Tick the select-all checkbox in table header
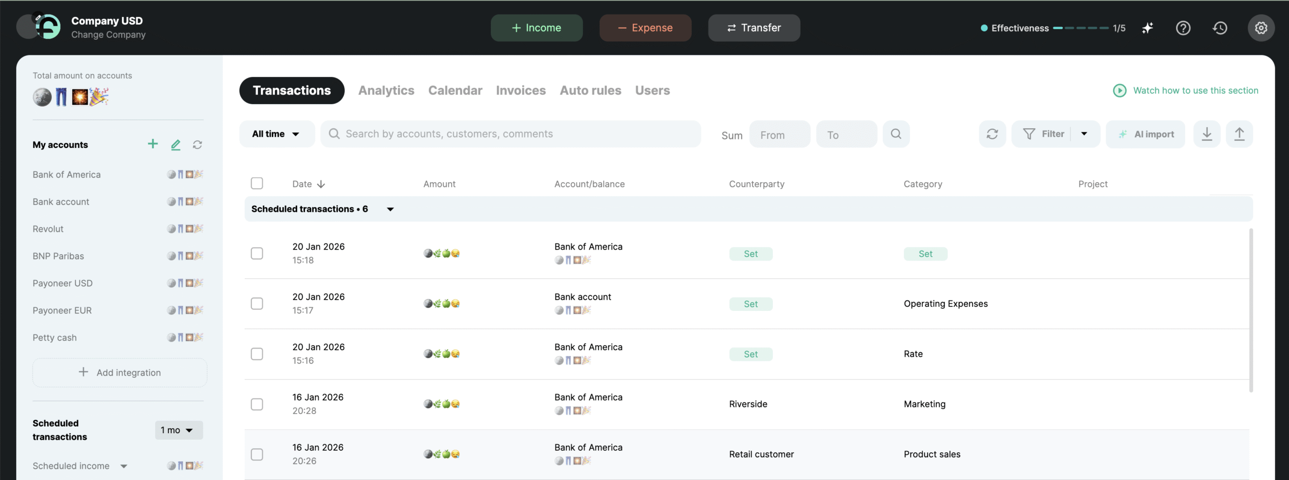Viewport: 1289px width, 480px height. point(257,183)
